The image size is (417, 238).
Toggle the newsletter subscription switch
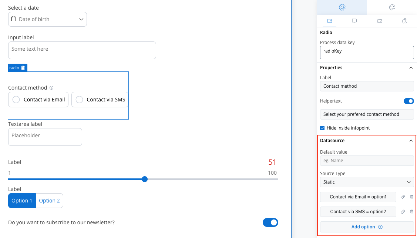(x=270, y=222)
